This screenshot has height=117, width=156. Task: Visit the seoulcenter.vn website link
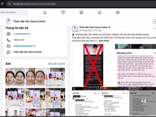click(22, 34)
